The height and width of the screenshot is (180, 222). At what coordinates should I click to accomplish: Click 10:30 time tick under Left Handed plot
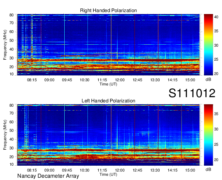click(85, 170)
